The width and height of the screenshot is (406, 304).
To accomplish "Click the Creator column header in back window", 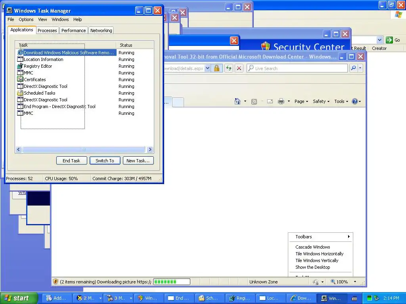I will 379,48.
